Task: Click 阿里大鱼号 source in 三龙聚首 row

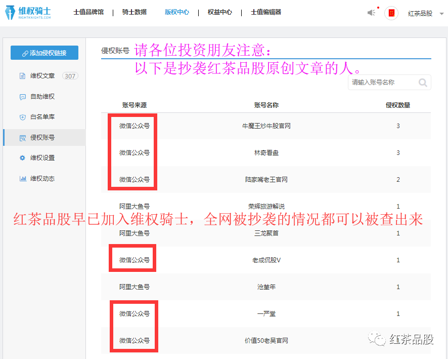Action: [x=135, y=233]
